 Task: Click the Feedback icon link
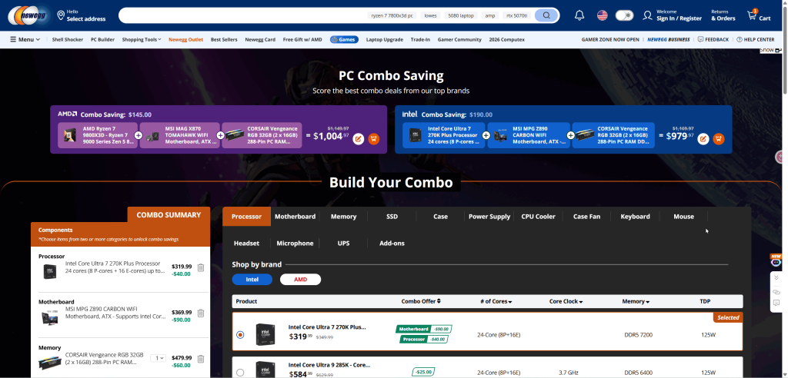point(700,40)
